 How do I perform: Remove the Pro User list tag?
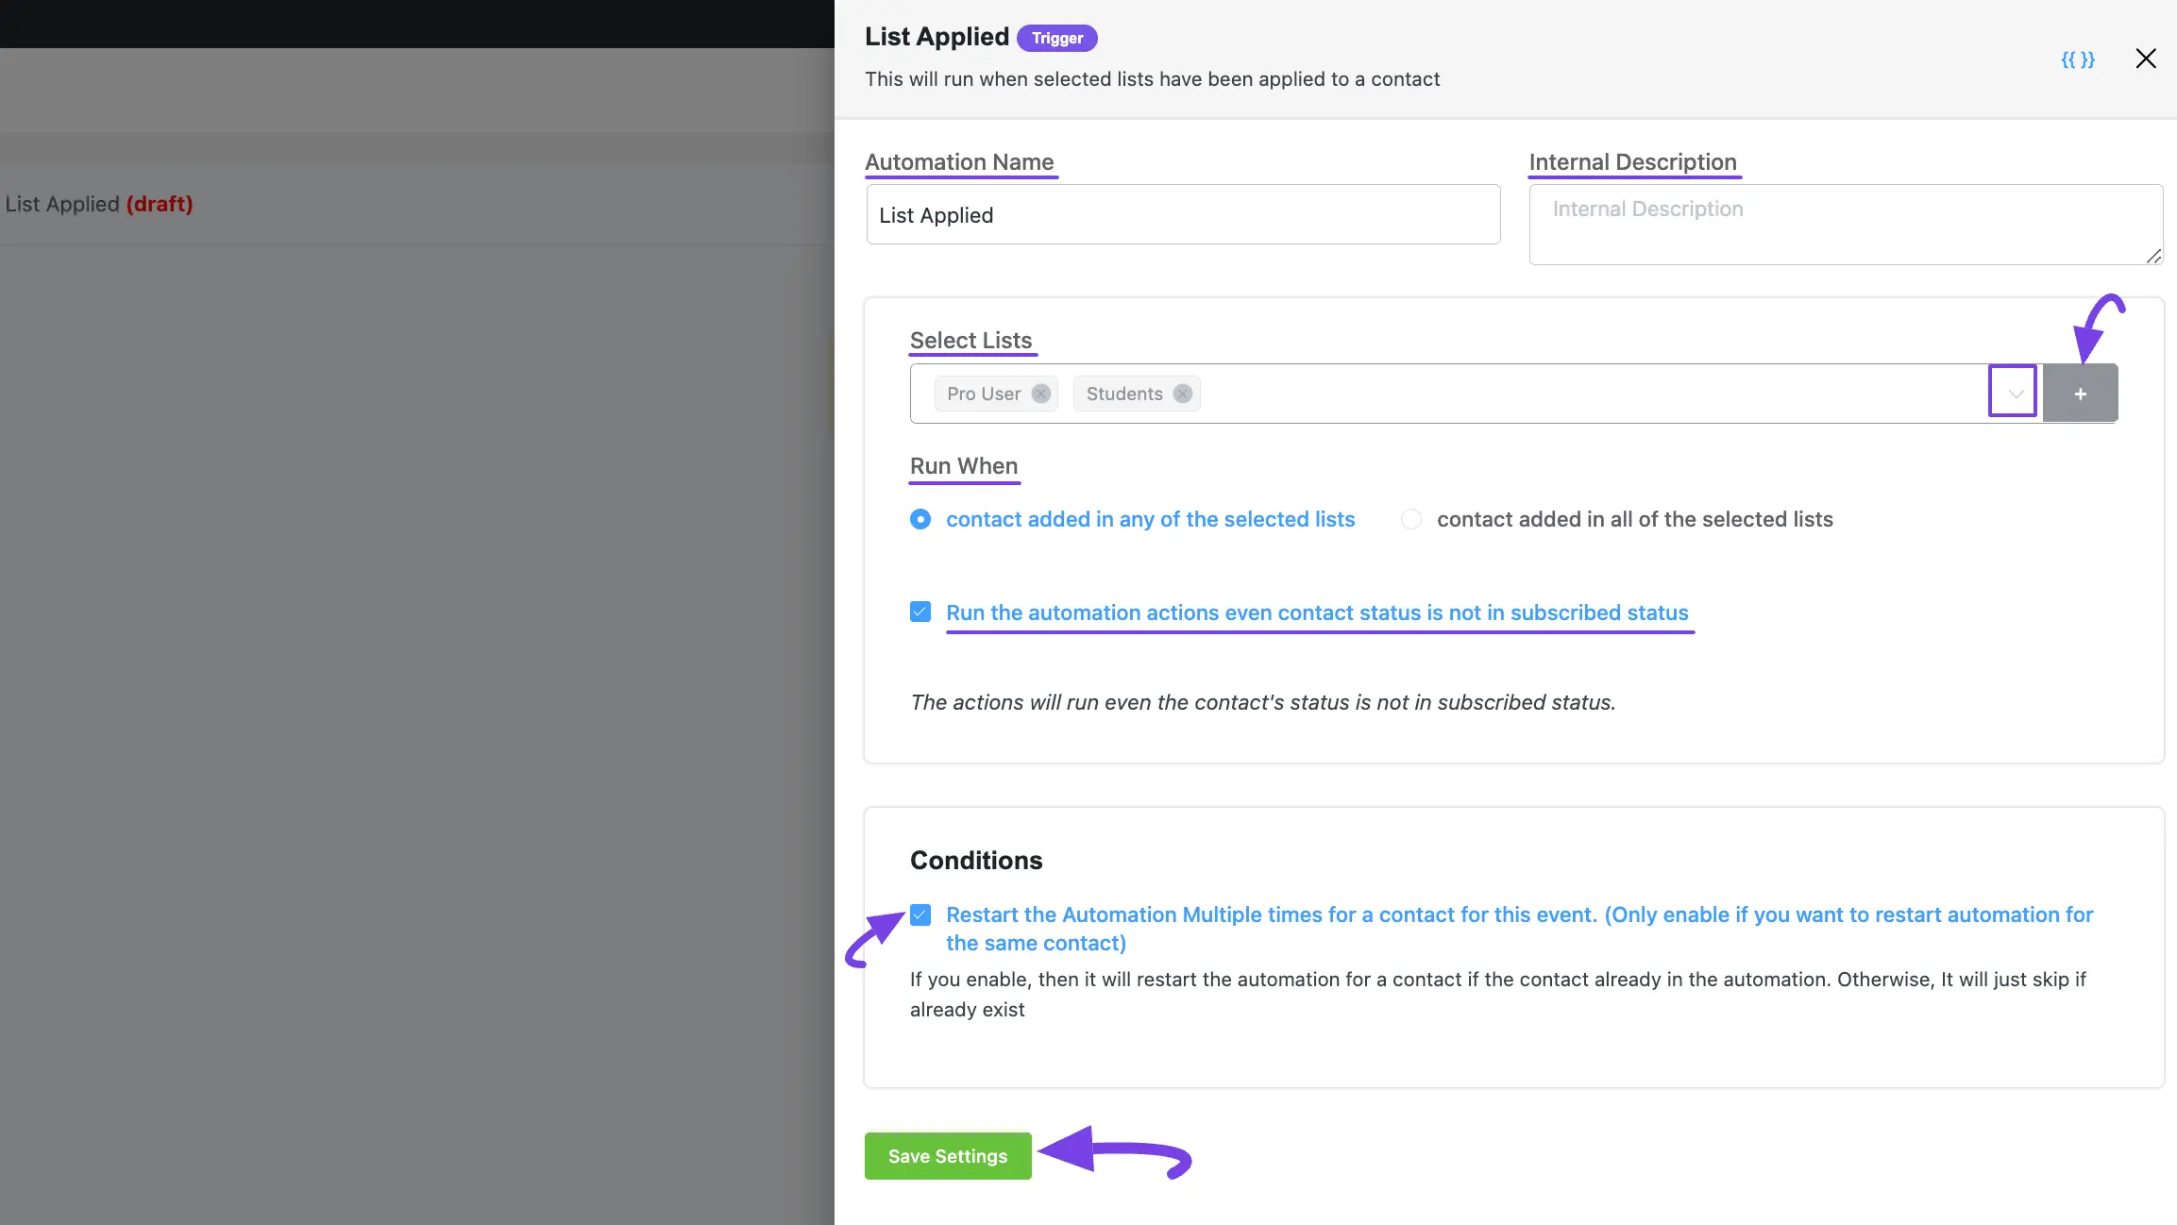[x=1042, y=393]
